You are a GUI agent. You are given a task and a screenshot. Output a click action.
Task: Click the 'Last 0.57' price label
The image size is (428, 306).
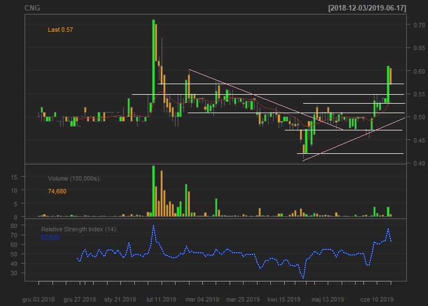[x=60, y=30]
